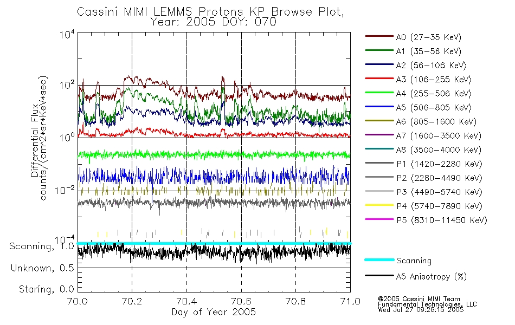The width and height of the screenshot is (515, 325).
Task: Click the A4 (255-506 KeV) legend swatch
Action: [x=379, y=93]
